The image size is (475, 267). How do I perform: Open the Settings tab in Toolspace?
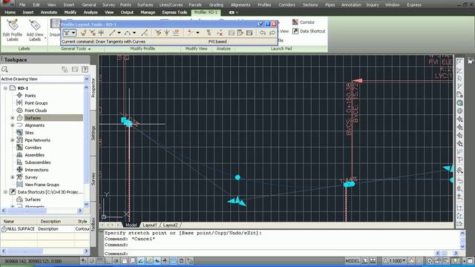(x=93, y=133)
